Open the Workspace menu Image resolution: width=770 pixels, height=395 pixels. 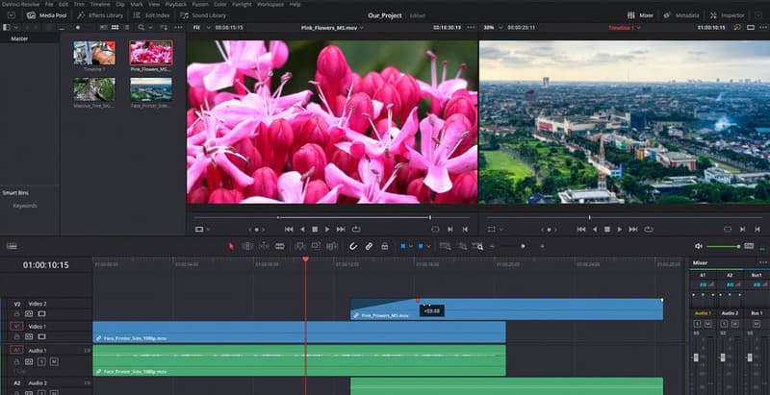pos(270,4)
